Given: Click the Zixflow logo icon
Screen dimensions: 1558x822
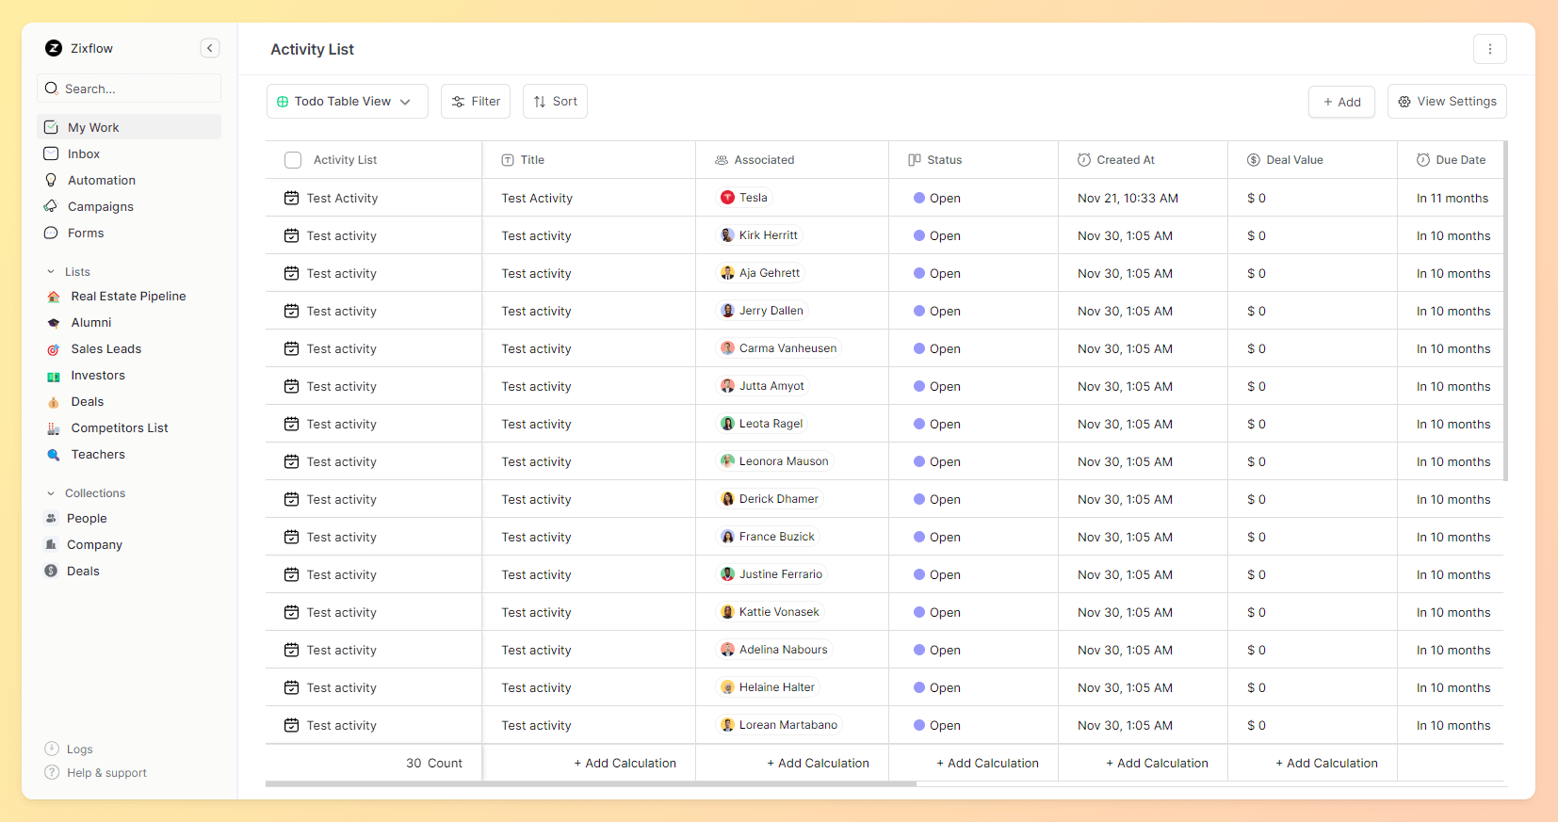Looking at the screenshot, I should pos(54,48).
